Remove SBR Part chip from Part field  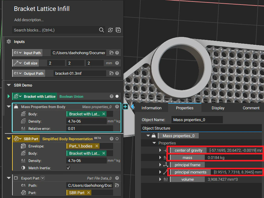pos(89,193)
